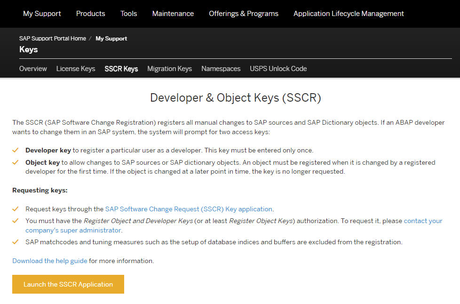
Task: Click checkmark beside Developer key item
Action: (x=16, y=150)
